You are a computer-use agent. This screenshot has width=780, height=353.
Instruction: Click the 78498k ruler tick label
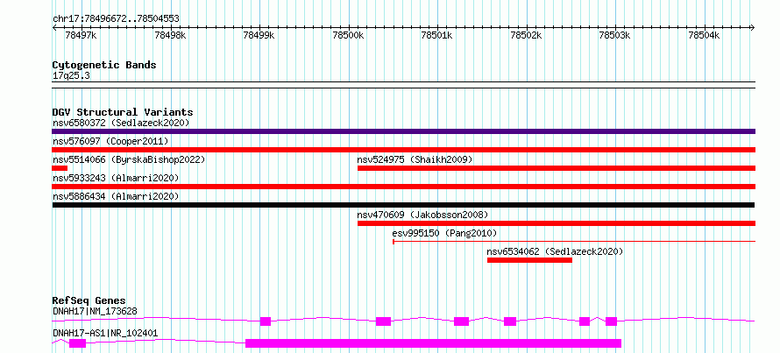pos(170,35)
